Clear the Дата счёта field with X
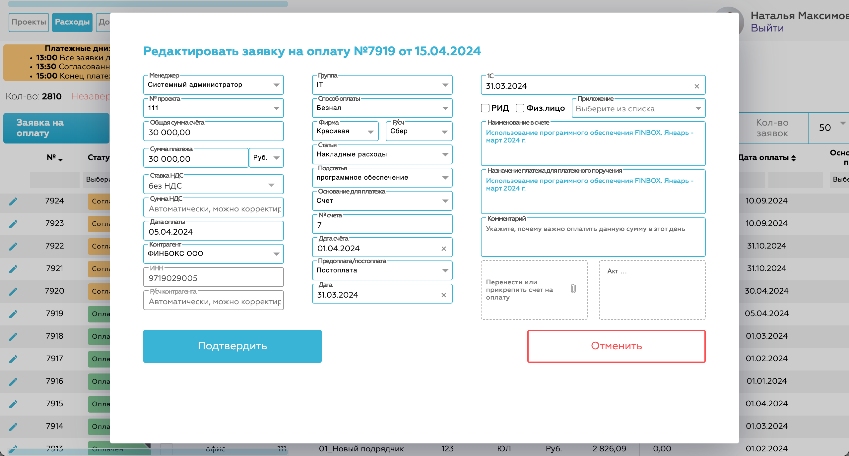Screen dimensions: 849x456 pyautogui.click(x=443, y=249)
